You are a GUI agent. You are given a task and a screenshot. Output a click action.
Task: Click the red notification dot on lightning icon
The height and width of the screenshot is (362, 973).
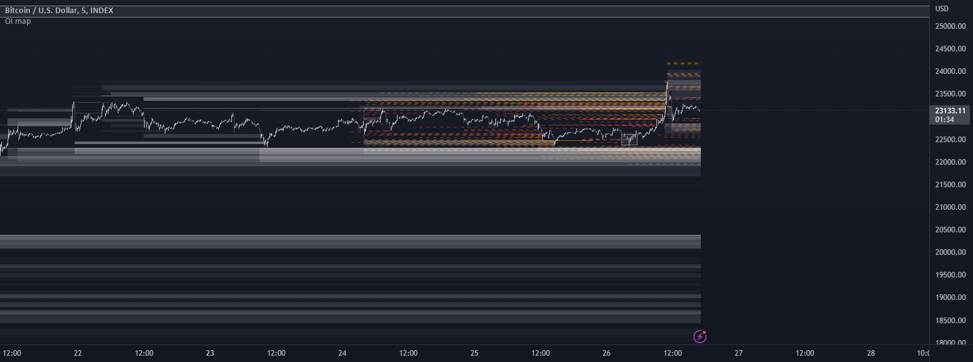pyautogui.click(x=704, y=332)
